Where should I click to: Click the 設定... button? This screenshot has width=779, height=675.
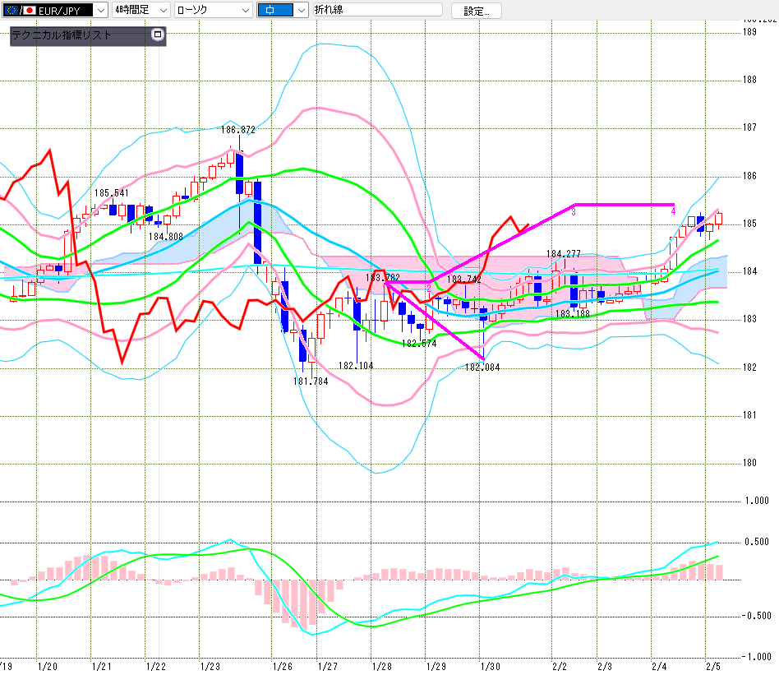481,11
